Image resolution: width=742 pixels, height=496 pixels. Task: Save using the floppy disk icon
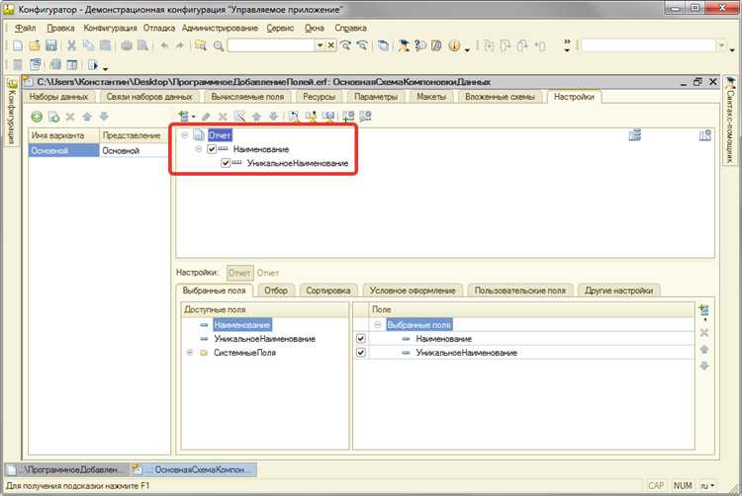click(50, 45)
